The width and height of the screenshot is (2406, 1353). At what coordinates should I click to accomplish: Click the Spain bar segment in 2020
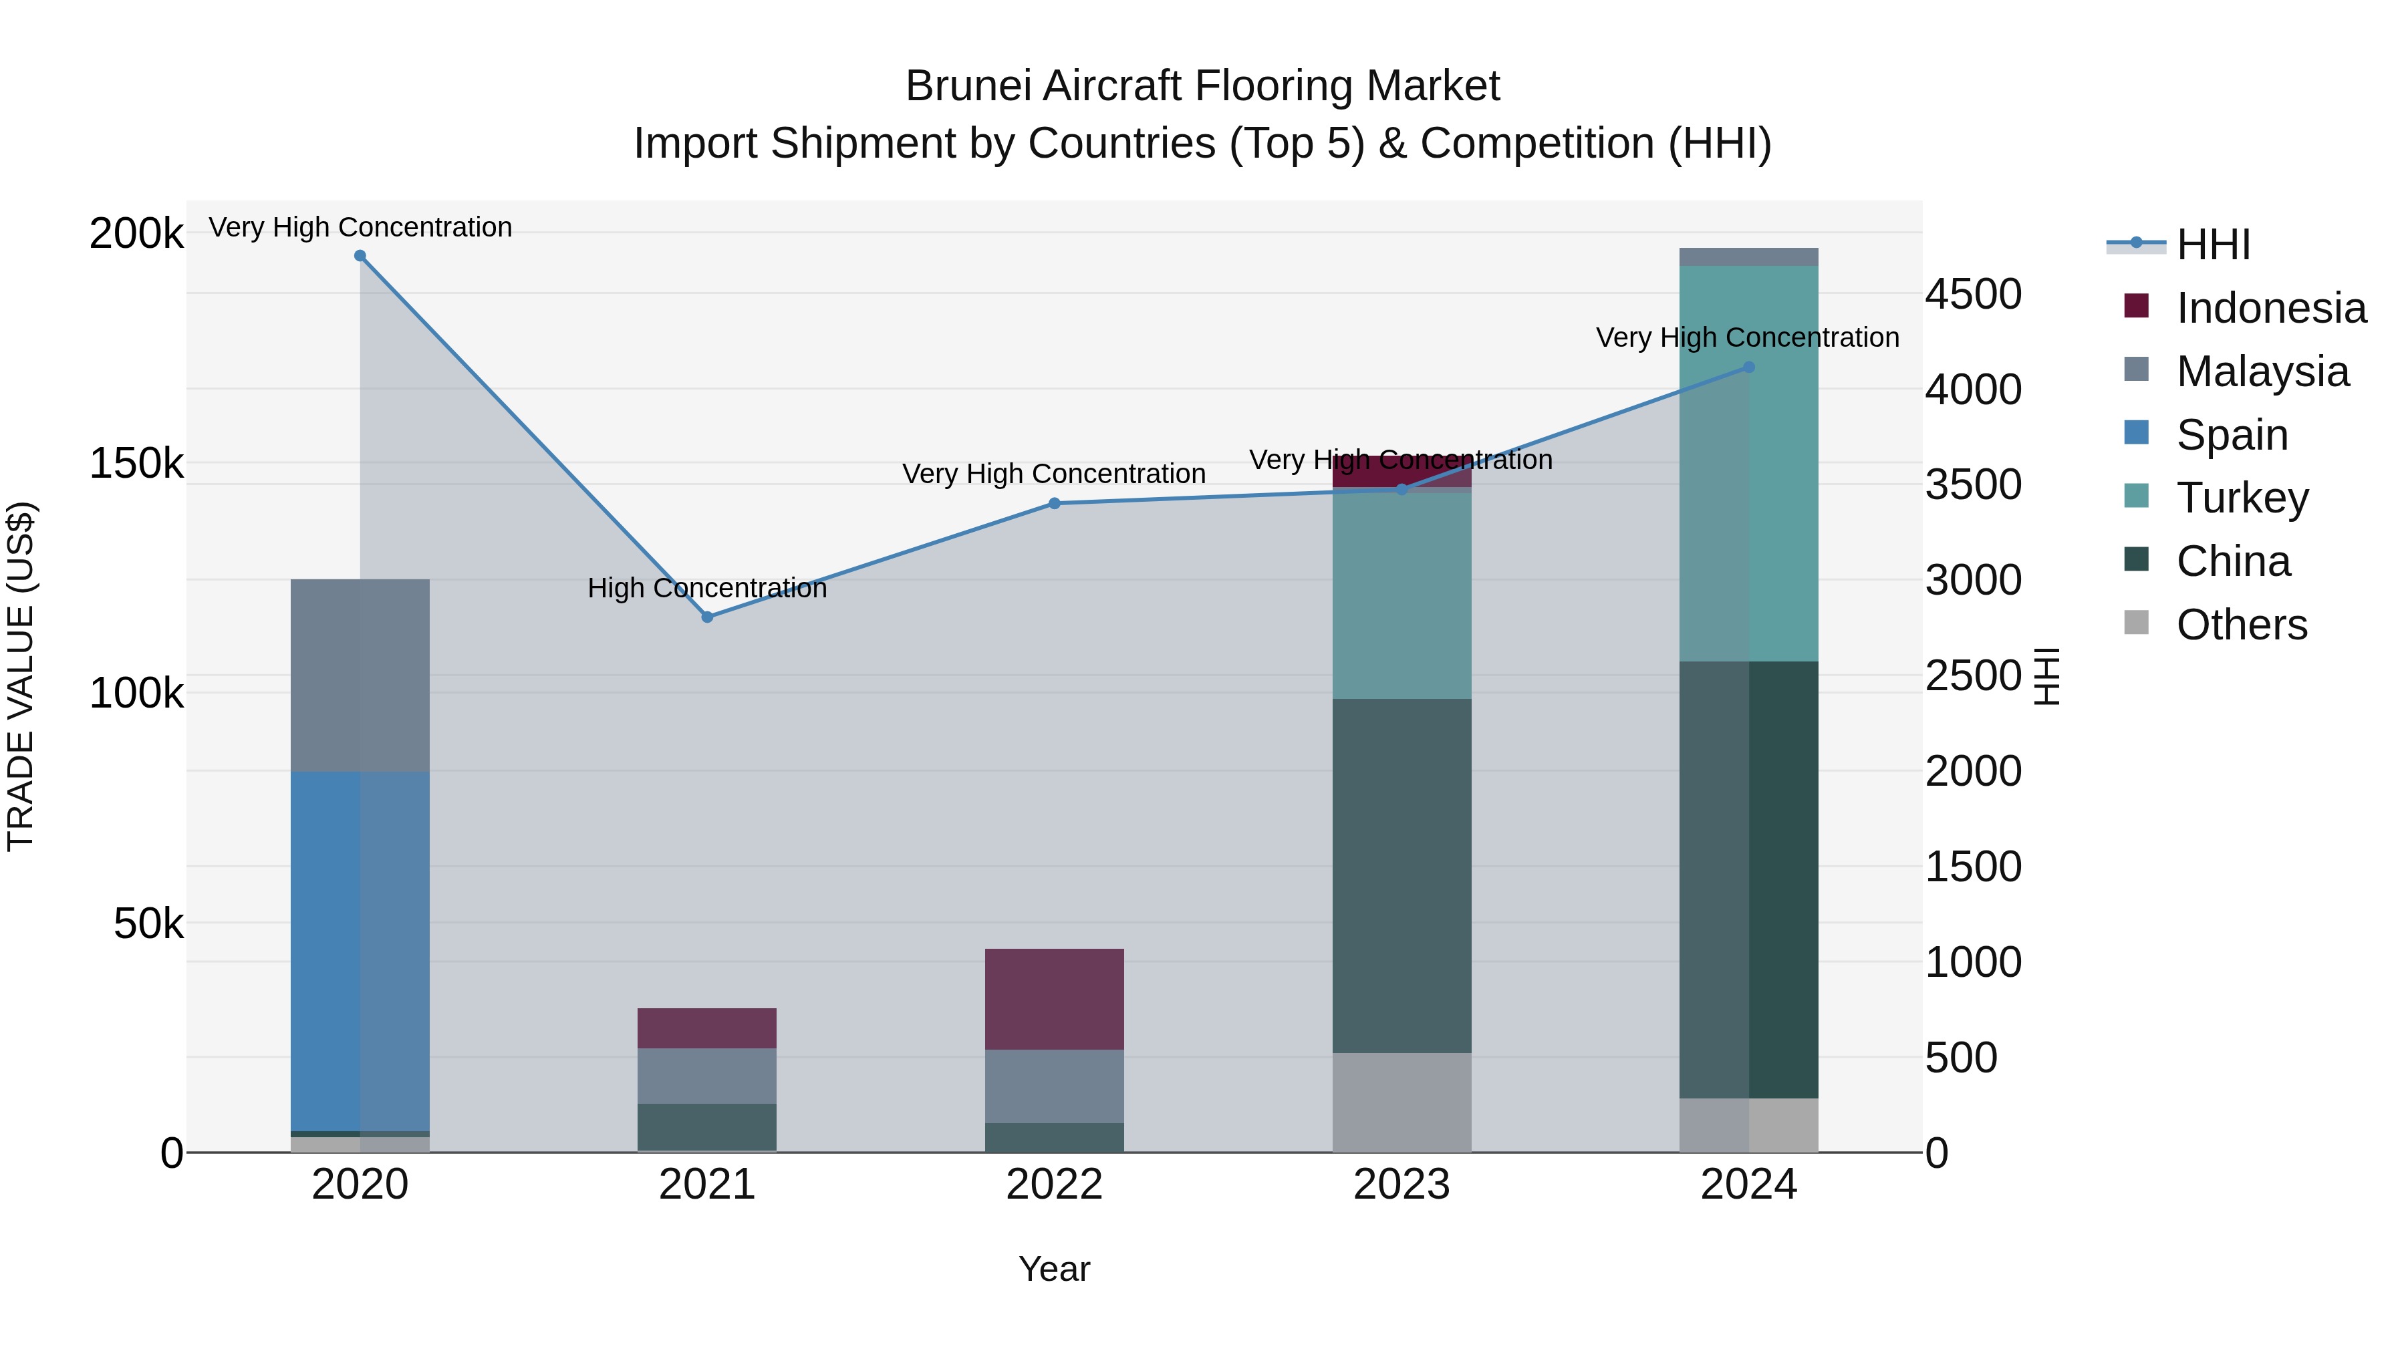point(360,951)
